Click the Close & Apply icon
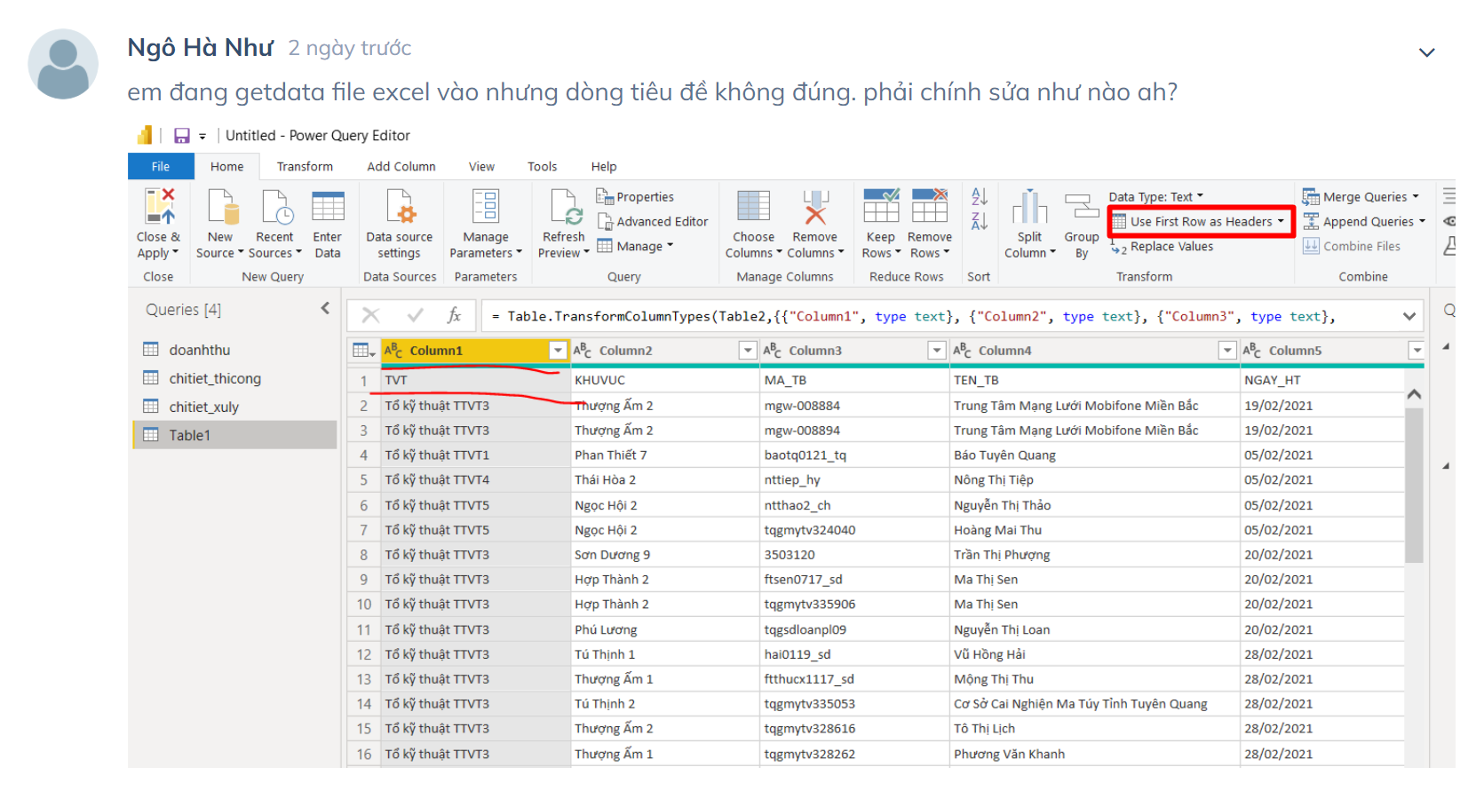 tap(159, 207)
